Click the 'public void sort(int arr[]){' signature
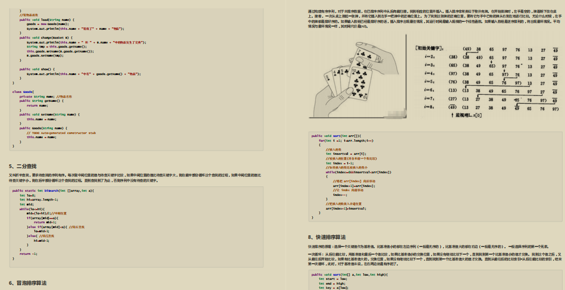The image size is (565, 290). coord(336,136)
